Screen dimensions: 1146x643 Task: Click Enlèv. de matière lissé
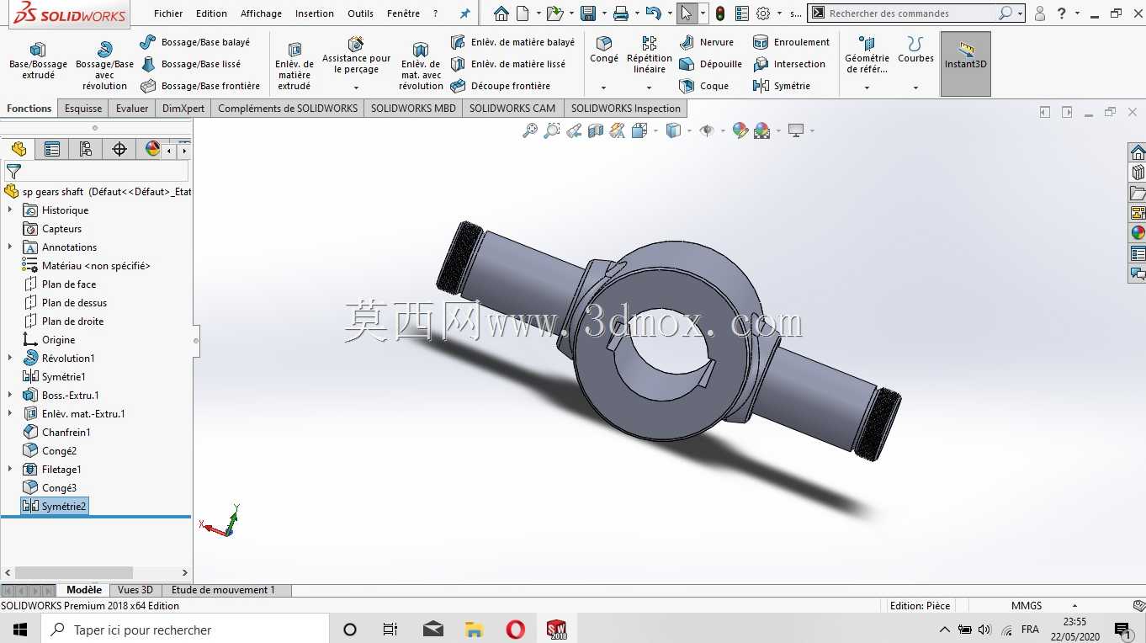coord(508,64)
